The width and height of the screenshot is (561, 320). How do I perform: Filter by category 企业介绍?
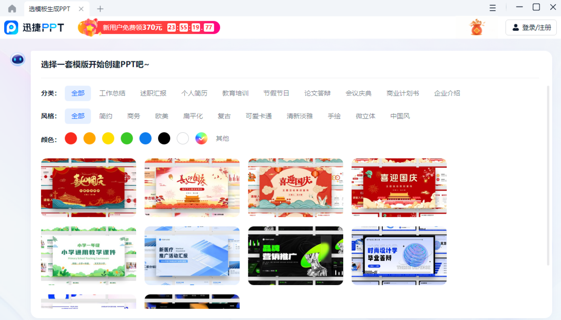[x=447, y=93]
